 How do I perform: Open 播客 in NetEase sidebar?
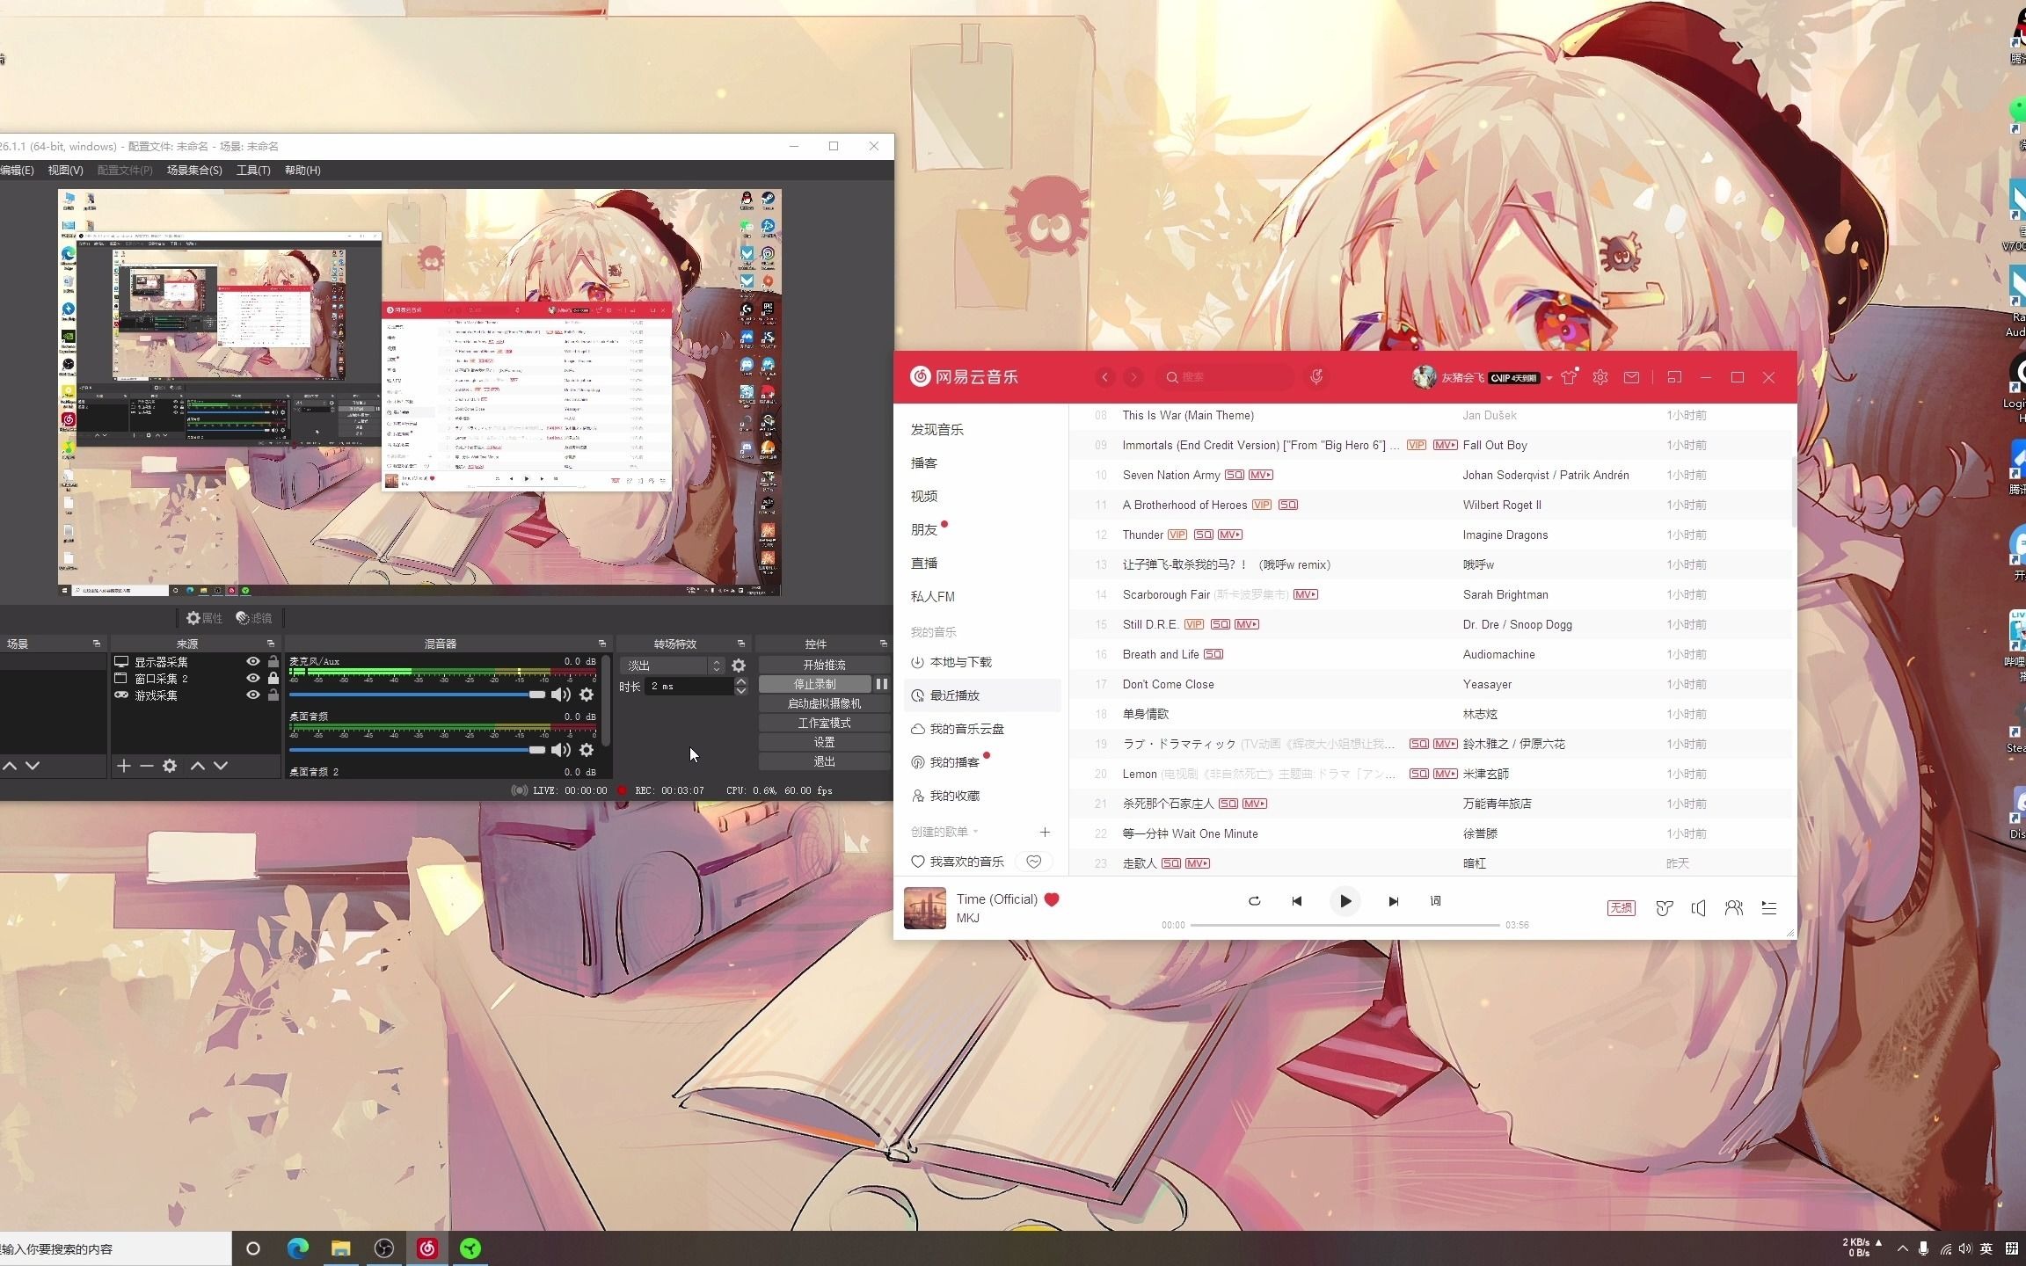point(924,462)
